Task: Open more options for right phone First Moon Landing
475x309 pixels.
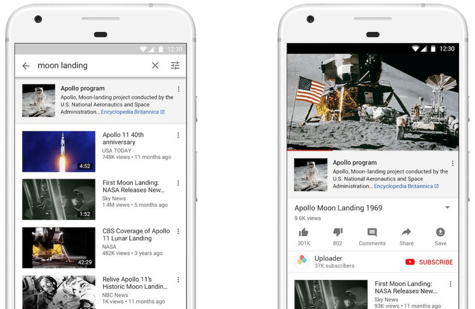Action: (451, 284)
